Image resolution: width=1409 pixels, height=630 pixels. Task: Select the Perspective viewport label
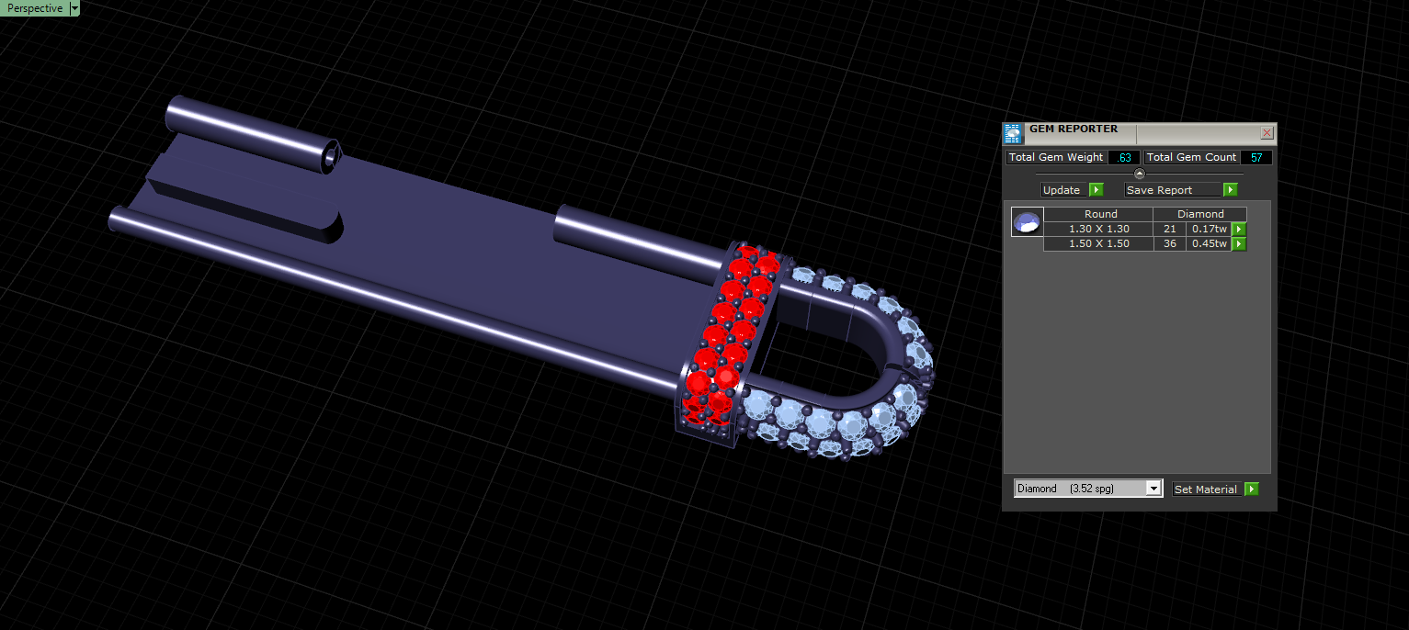pos(35,8)
